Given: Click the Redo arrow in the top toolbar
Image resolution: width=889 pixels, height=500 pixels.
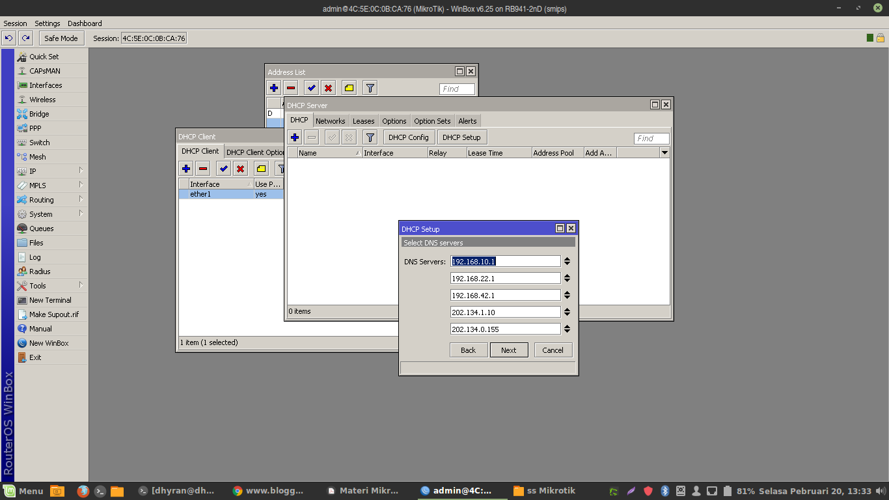Looking at the screenshot, I should [26, 38].
